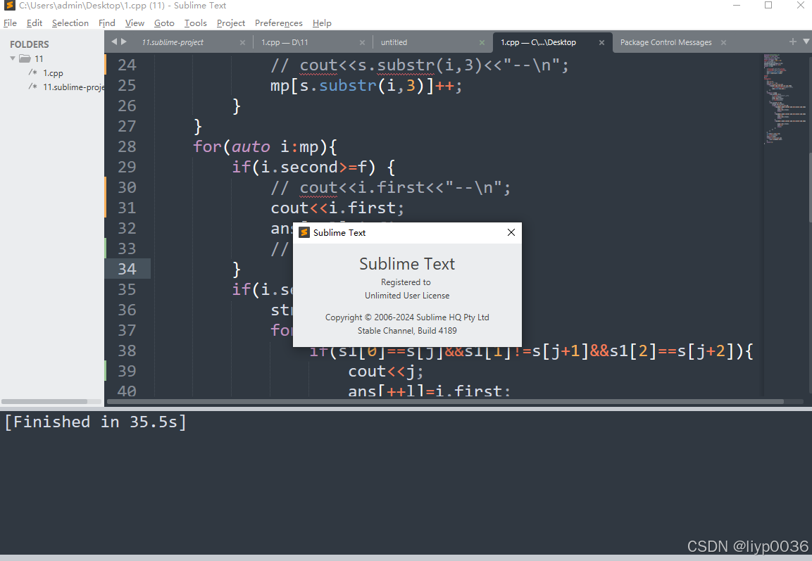This screenshot has width=812, height=561.
Task: Click the editor vertical scrollbar
Action: click(x=809, y=188)
